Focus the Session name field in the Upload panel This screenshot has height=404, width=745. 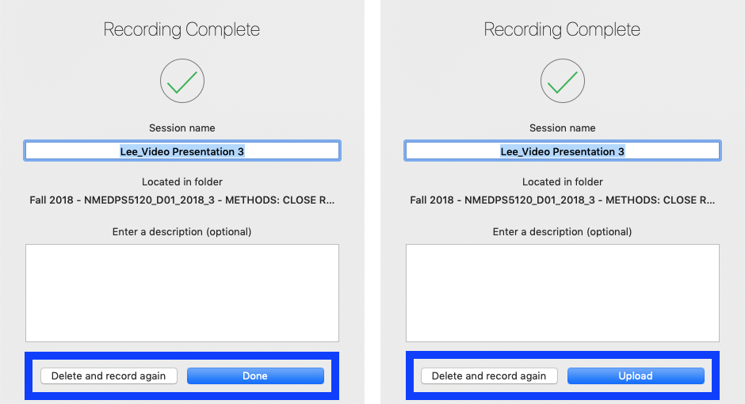(563, 151)
